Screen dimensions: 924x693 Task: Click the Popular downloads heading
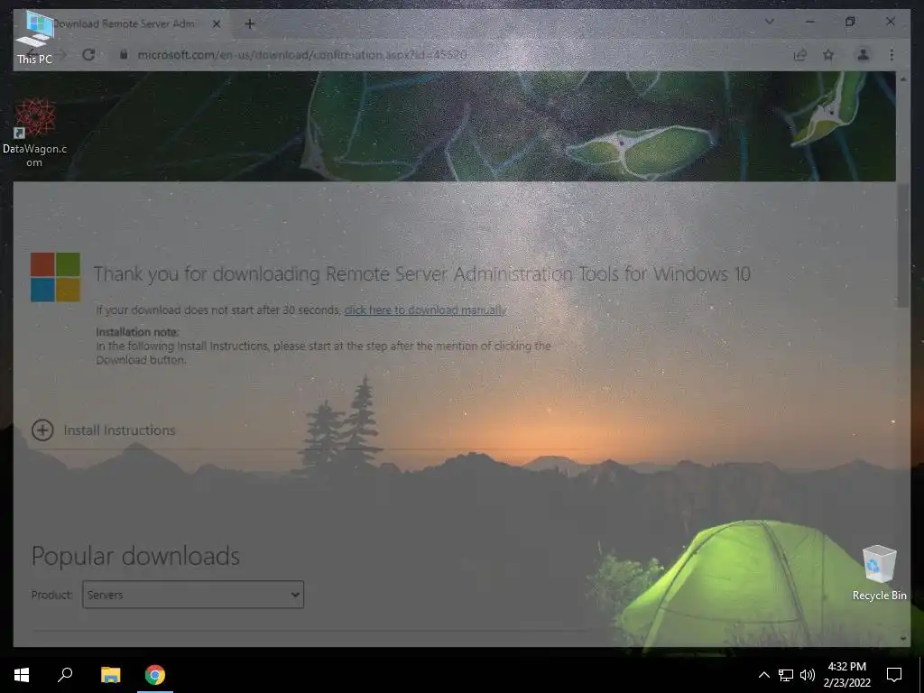(x=135, y=556)
